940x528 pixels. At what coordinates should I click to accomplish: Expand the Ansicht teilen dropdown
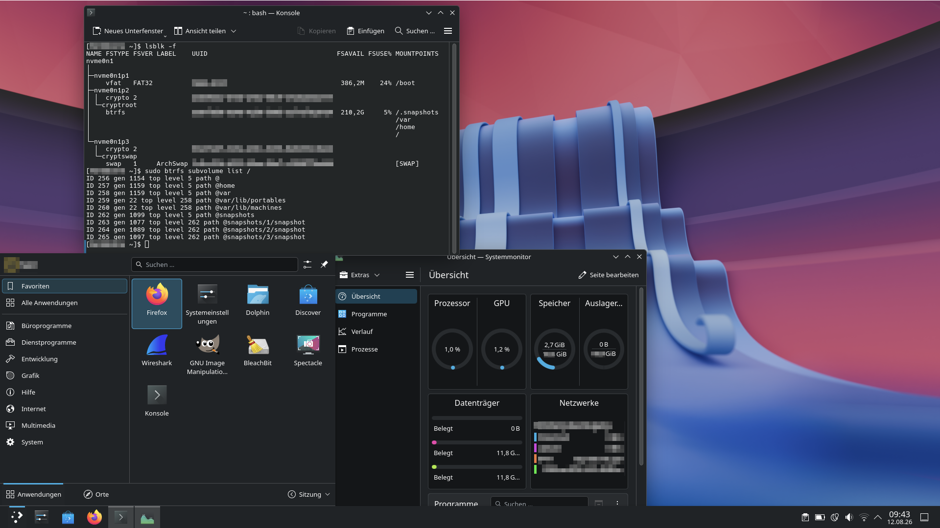[234, 31]
